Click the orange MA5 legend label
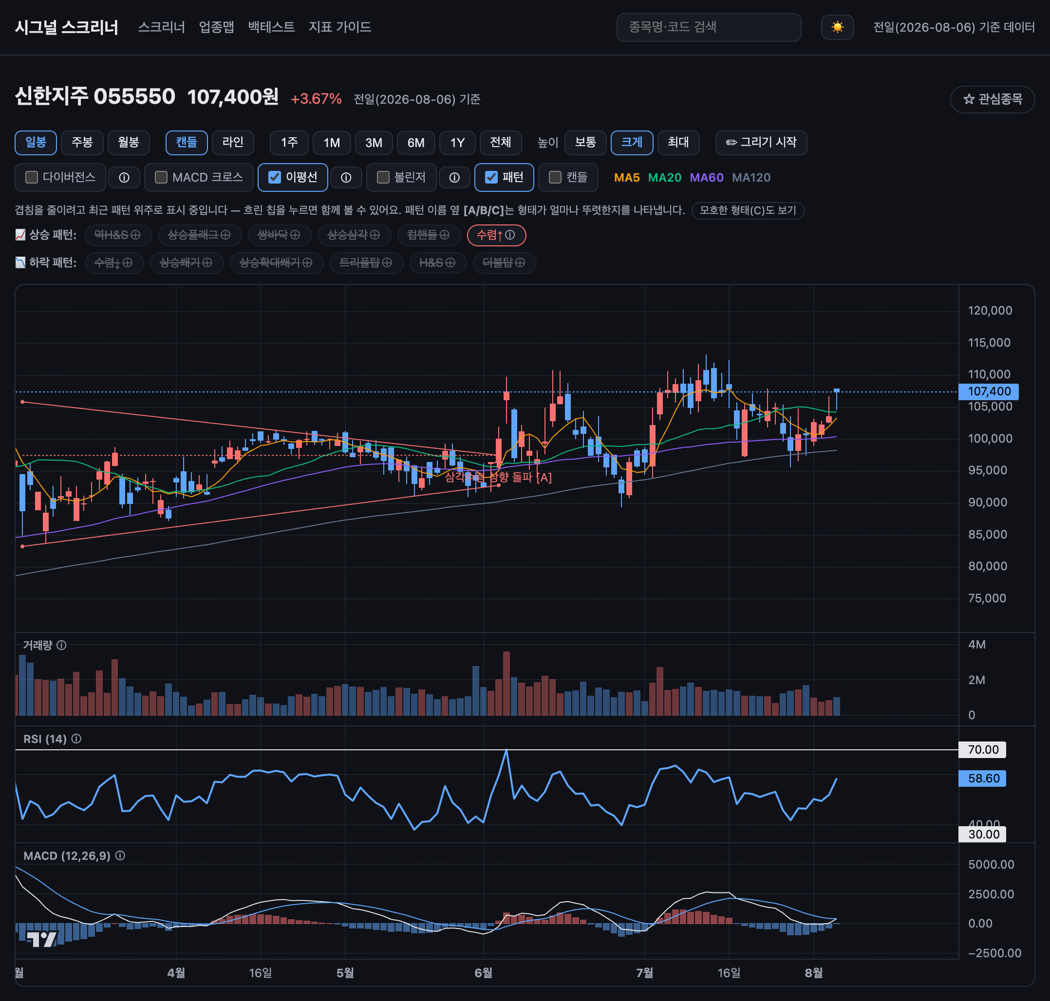 627,178
